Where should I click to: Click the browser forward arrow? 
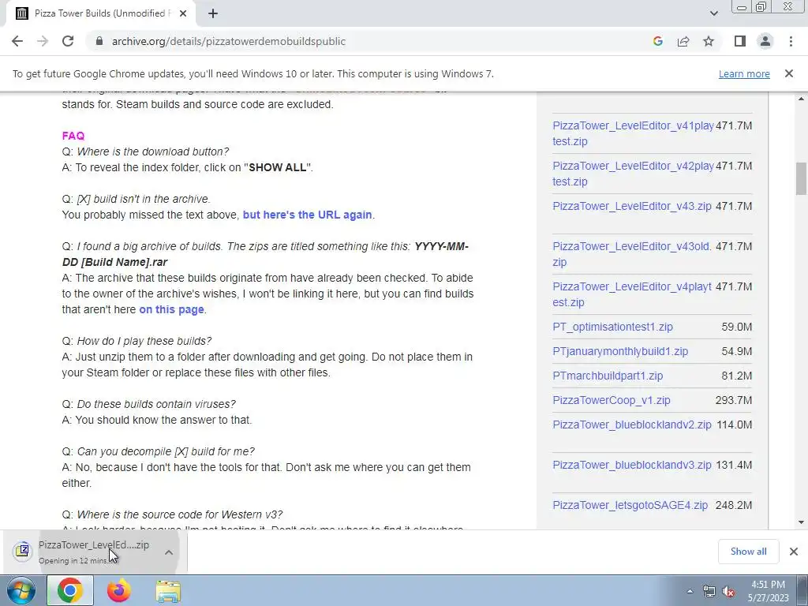pos(43,41)
